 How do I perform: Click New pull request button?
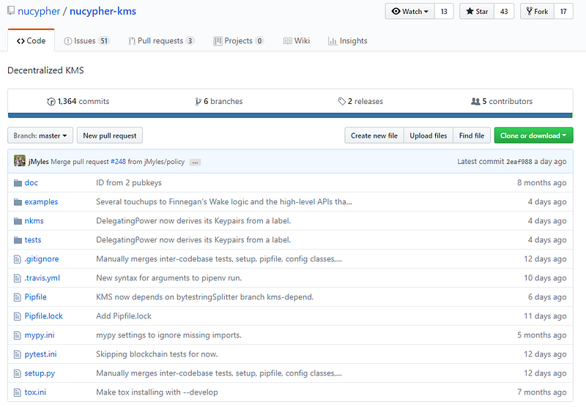tap(109, 135)
